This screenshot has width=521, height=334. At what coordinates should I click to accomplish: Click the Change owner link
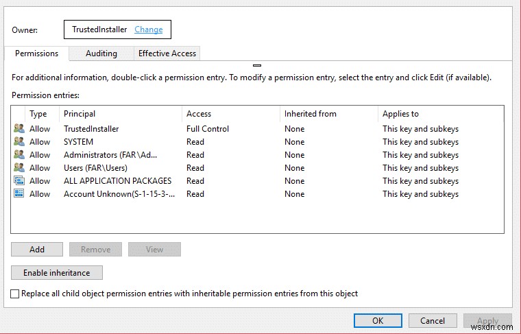[x=149, y=29]
